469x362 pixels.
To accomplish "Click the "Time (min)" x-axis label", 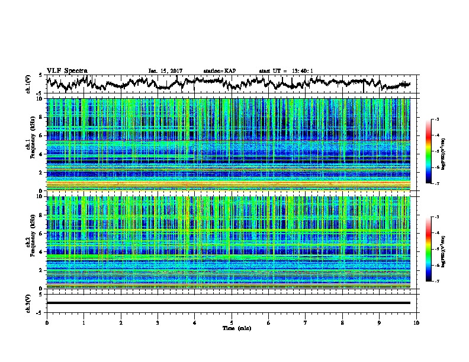I will coord(237,328).
